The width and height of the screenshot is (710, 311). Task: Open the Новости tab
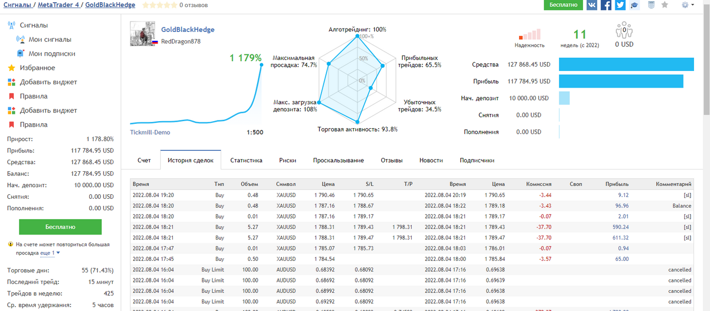[x=431, y=160]
